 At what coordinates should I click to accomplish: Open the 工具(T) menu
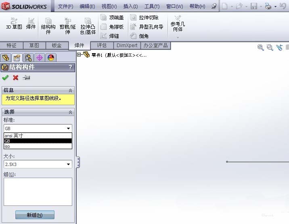(152, 6)
